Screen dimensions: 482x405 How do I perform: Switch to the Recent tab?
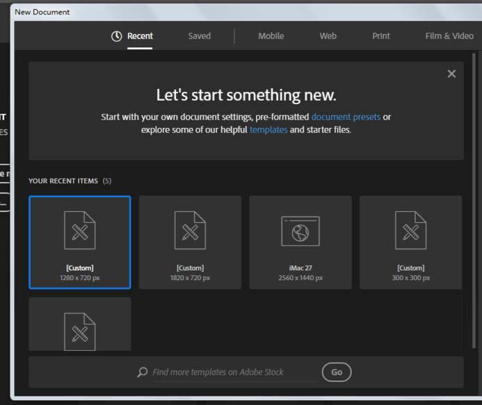(140, 36)
